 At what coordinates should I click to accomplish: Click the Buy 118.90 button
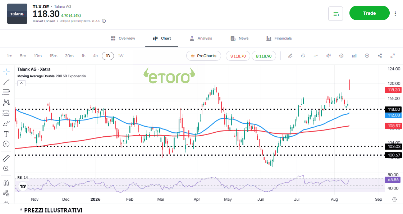(x=264, y=56)
